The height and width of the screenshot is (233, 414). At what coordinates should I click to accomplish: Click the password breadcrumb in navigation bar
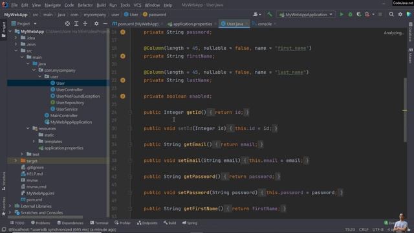[x=155, y=14]
